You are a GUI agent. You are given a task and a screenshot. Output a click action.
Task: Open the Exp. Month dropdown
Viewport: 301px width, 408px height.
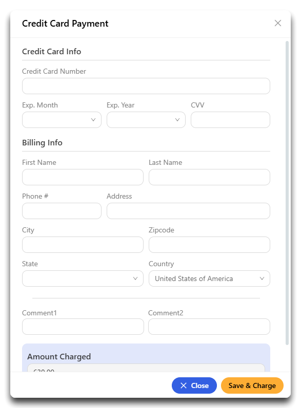(62, 120)
